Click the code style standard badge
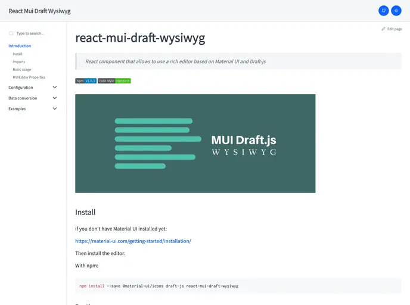Image resolution: width=410 pixels, height=305 pixels. click(x=114, y=81)
